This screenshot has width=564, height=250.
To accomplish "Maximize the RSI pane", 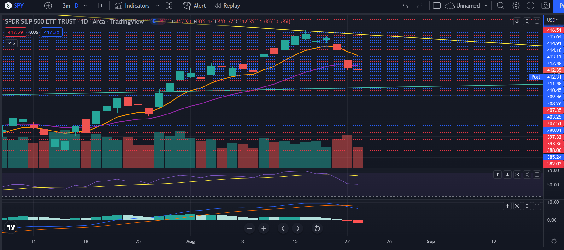I will tap(537, 175).
